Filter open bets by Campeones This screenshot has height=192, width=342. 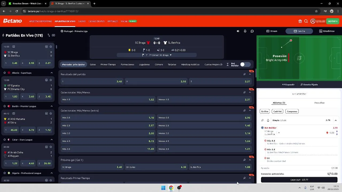click(x=292, y=111)
